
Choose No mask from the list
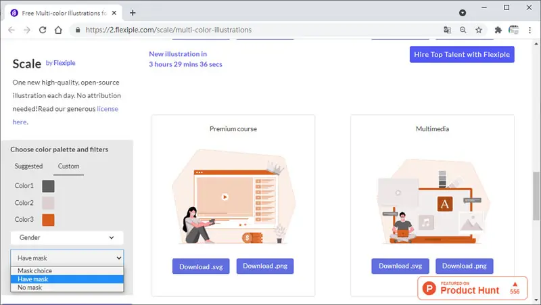click(67, 287)
